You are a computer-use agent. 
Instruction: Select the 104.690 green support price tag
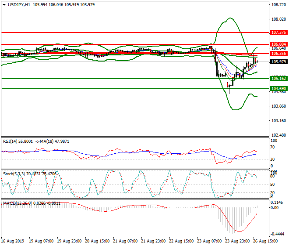[278, 89]
